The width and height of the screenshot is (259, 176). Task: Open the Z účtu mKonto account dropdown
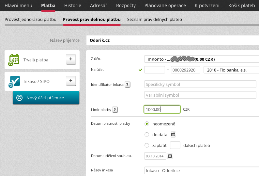201,59
